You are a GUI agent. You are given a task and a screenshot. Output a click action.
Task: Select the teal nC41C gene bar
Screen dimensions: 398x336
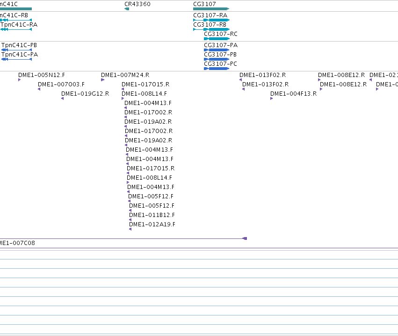(x=16, y=9)
